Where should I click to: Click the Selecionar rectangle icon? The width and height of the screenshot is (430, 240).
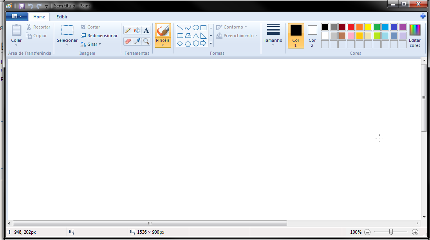[x=67, y=30]
